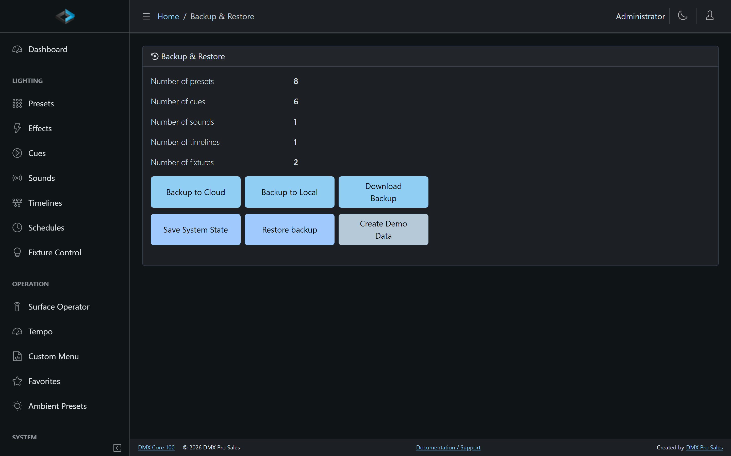Image resolution: width=731 pixels, height=456 pixels.
Task: Navigate to Cues
Action: [65, 153]
